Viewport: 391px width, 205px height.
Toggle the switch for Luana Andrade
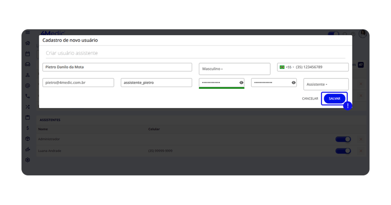[x=343, y=151]
